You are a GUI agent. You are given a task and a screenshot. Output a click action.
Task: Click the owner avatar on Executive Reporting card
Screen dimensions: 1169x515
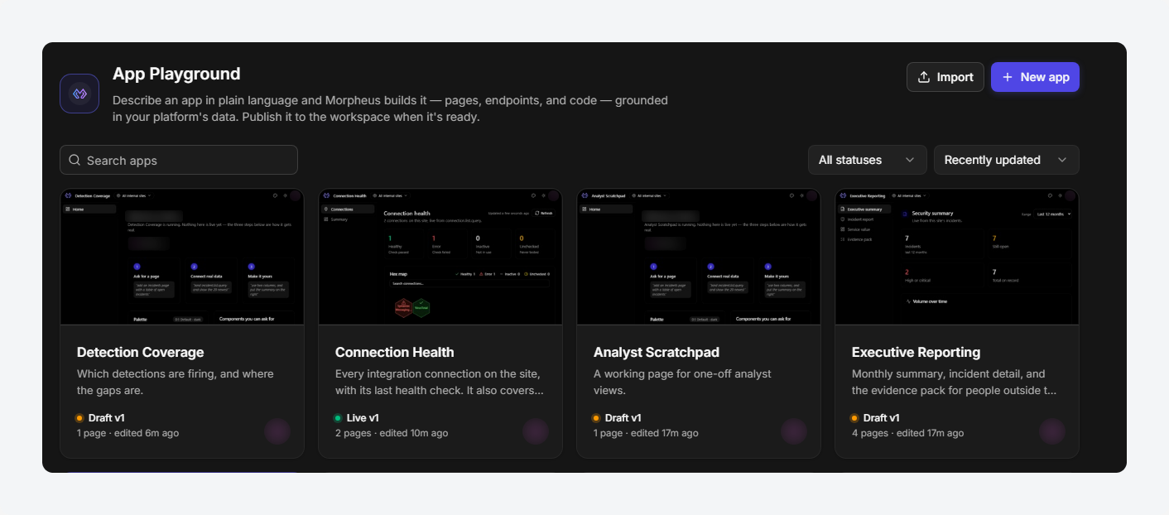1052,431
